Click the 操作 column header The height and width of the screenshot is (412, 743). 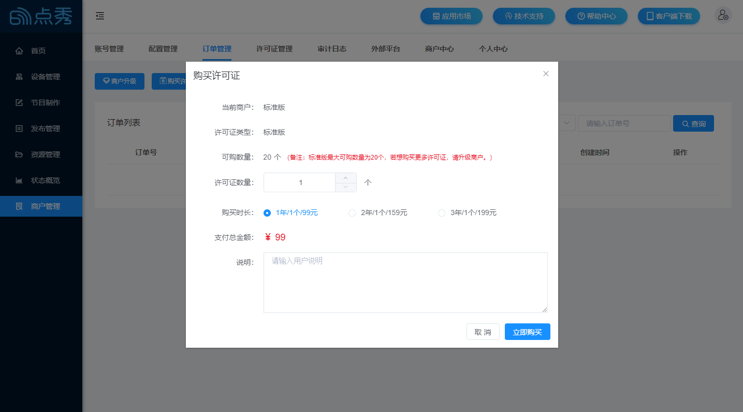[680, 152]
